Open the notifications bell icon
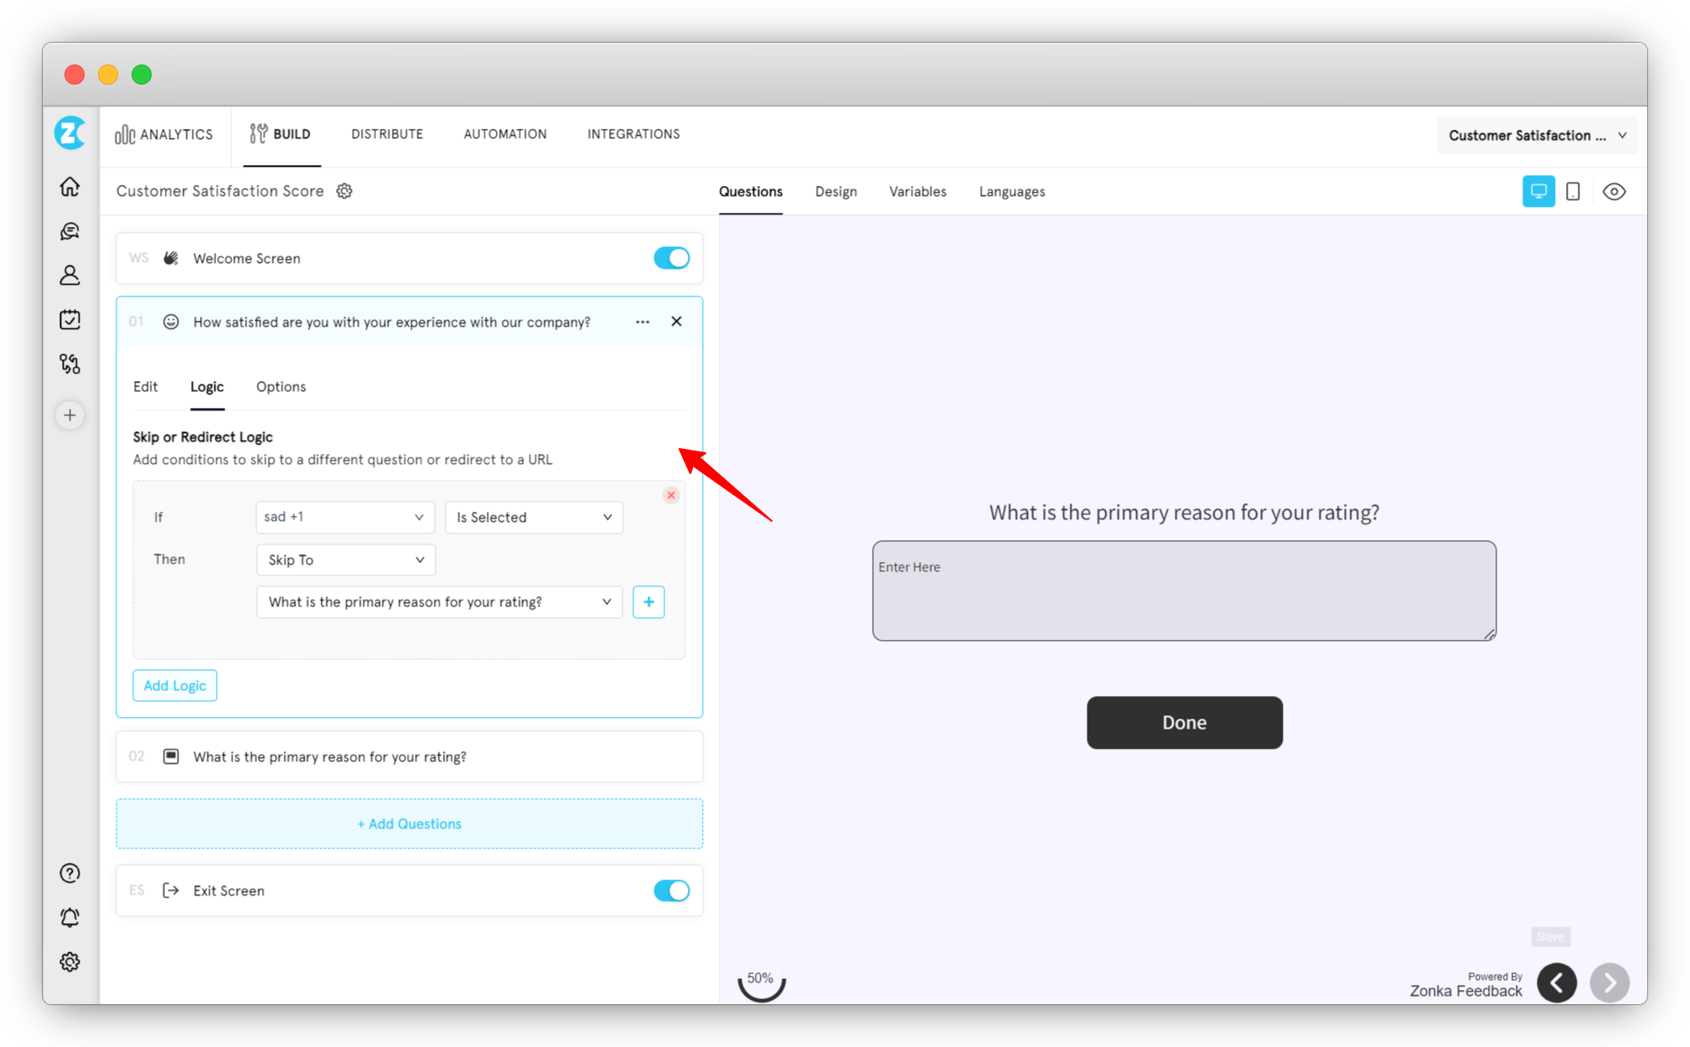 [x=70, y=917]
